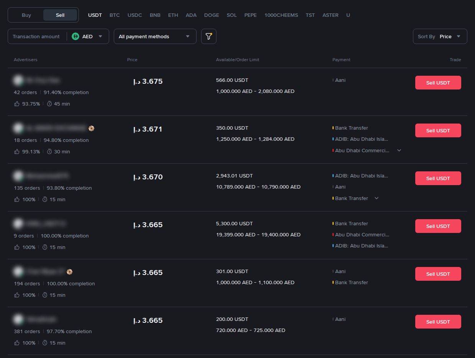475x358 pixels.
Task: Select the ETH coin tab
Action: tap(173, 15)
